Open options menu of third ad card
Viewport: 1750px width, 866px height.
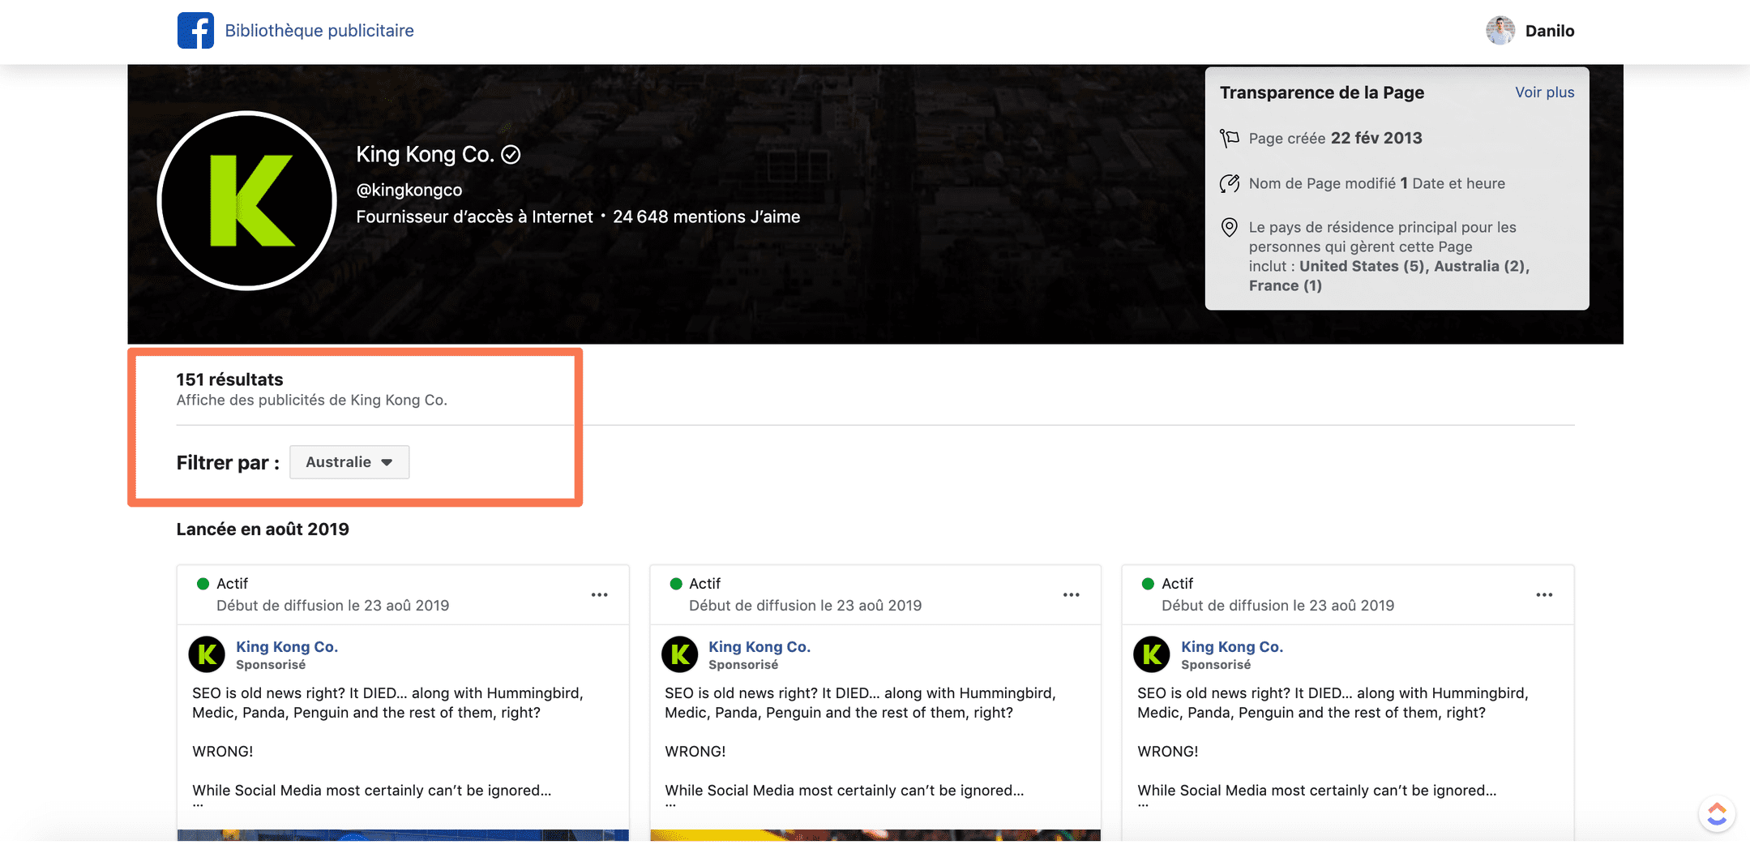(x=1544, y=594)
